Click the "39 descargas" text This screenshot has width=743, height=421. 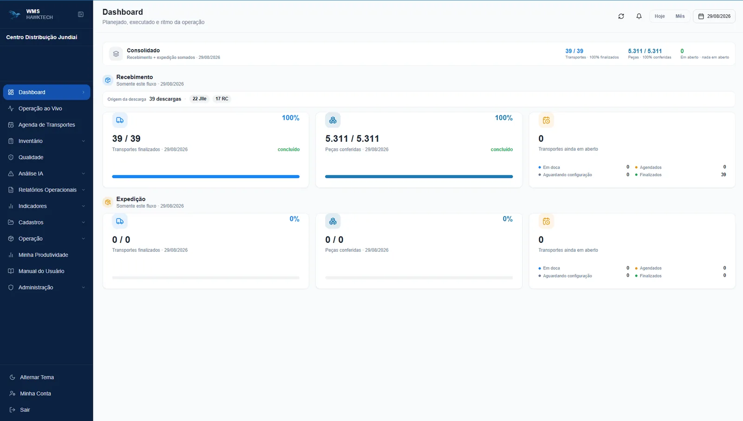[x=165, y=99]
